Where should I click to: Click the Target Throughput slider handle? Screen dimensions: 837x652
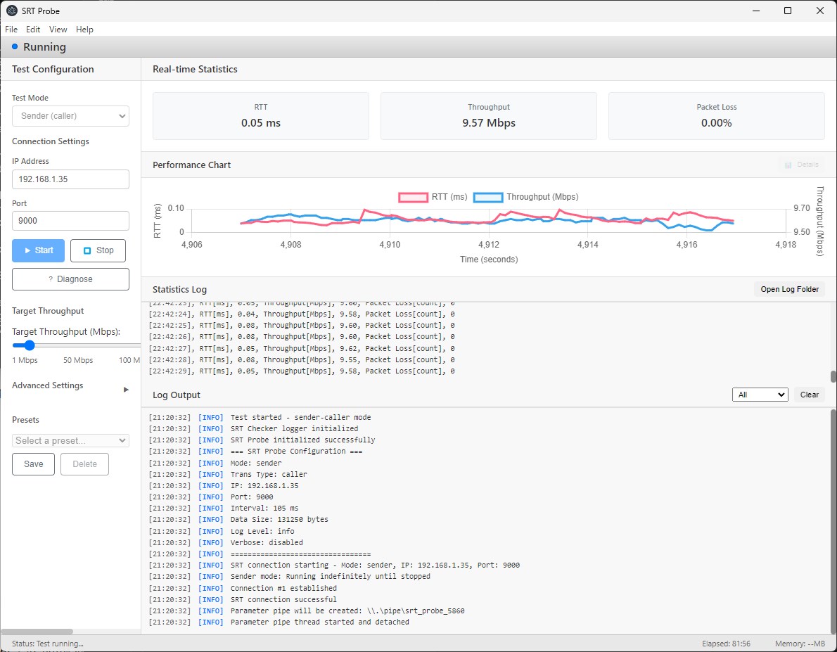[30, 345]
